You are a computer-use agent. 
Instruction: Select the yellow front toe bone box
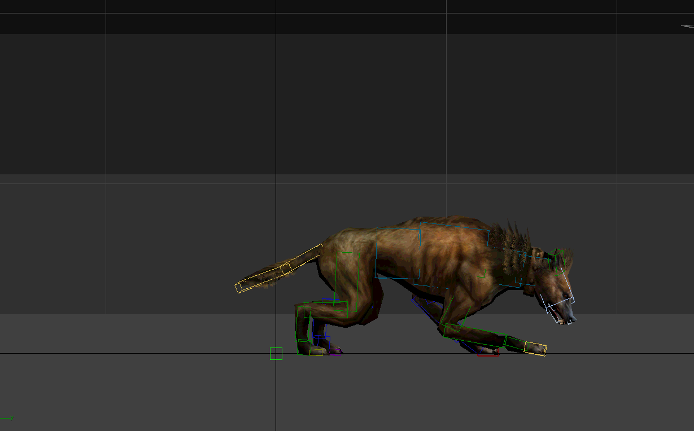pyautogui.click(x=535, y=348)
